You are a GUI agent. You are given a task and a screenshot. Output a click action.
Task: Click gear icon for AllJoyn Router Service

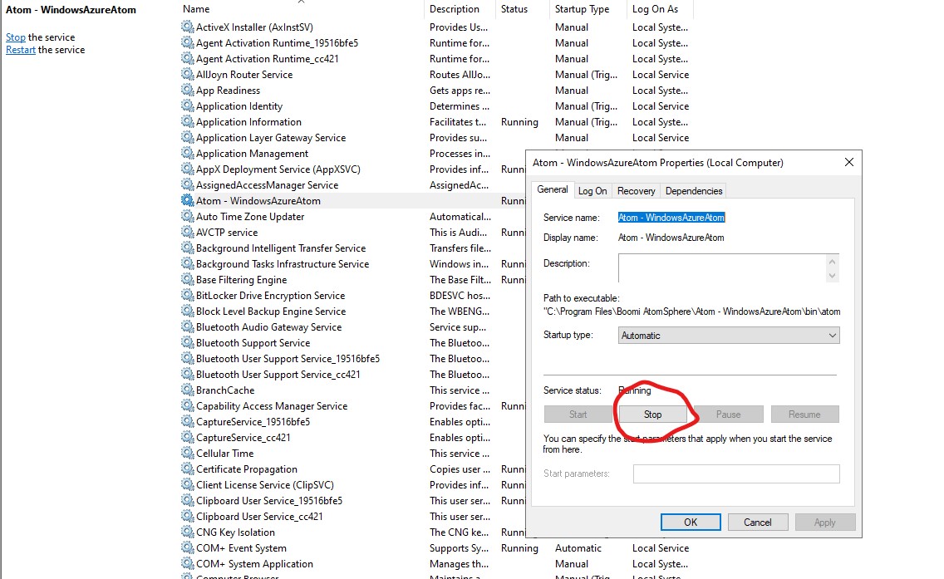pyautogui.click(x=187, y=74)
